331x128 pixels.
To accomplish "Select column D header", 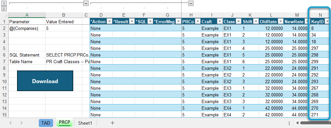I will pyautogui.click(x=101, y=15).
